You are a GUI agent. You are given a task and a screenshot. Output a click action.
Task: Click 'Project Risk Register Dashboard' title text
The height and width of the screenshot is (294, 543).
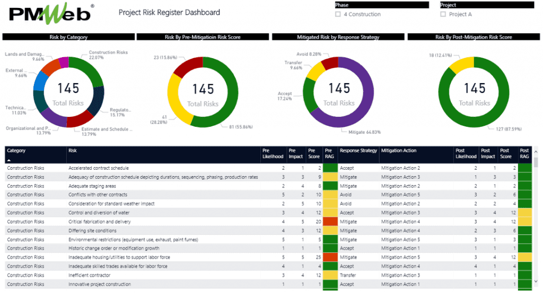pyautogui.click(x=169, y=13)
